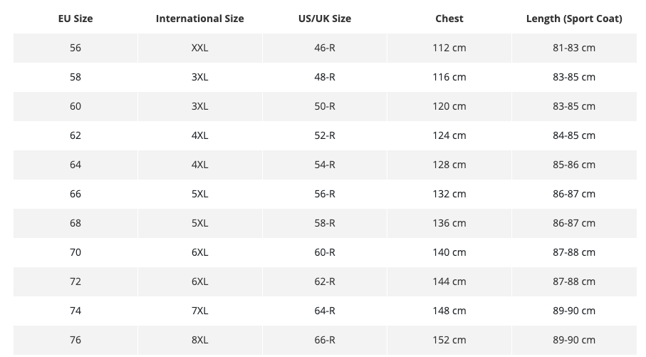Click the 46-R US/UK size cell
646x357 pixels.
click(x=324, y=48)
